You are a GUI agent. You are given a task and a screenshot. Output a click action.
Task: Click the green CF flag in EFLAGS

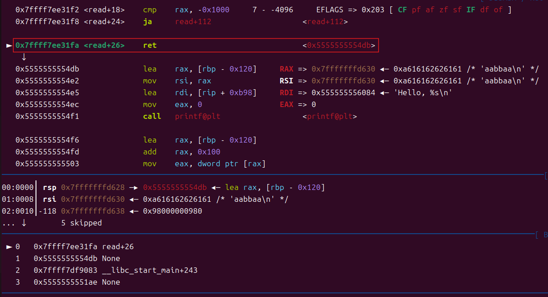pyautogui.click(x=402, y=10)
